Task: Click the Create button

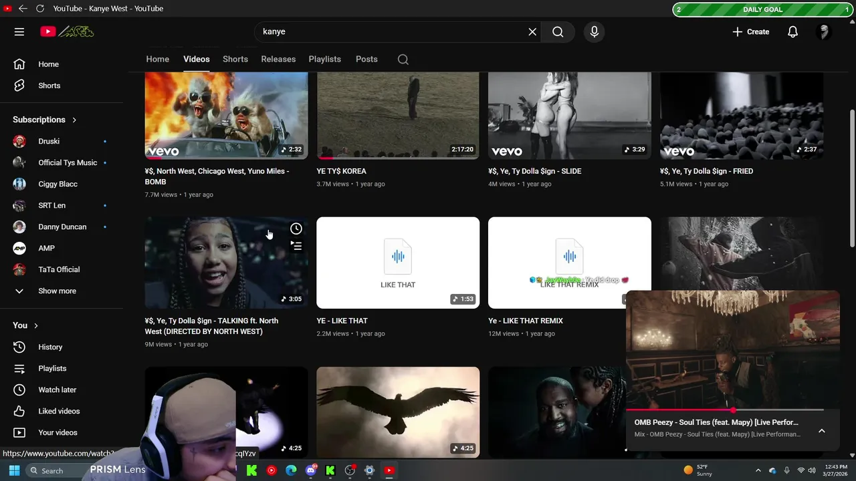Action: pos(751,31)
